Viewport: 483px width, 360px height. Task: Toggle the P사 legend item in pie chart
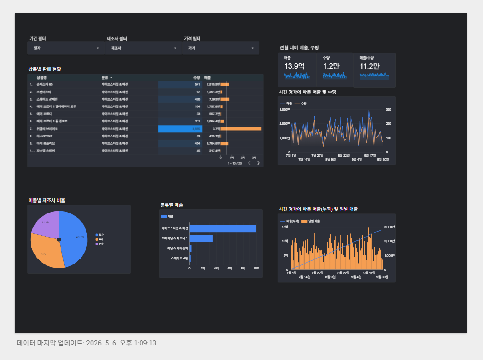(x=100, y=244)
